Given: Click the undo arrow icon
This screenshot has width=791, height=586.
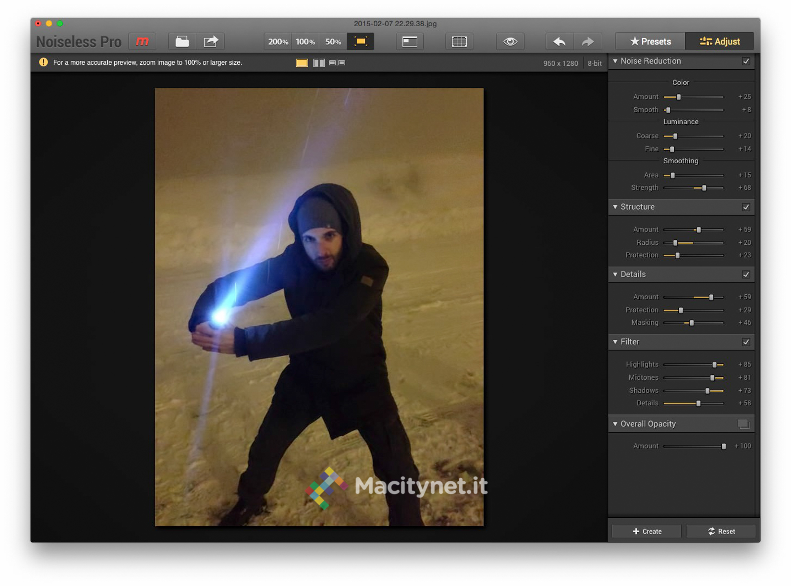Looking at the screenshot, I should (x=559, y=42).
